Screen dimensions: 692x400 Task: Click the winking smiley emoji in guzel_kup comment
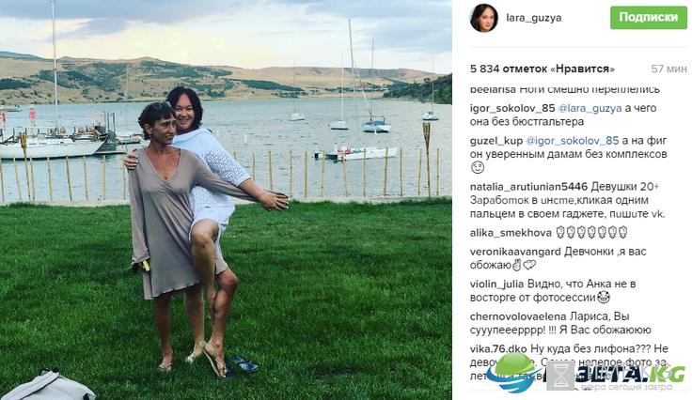click(478, 168)
